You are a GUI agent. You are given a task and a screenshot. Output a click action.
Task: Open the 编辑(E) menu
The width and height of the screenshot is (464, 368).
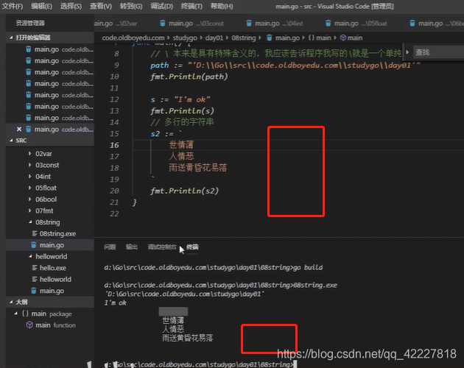coord(42,6)
